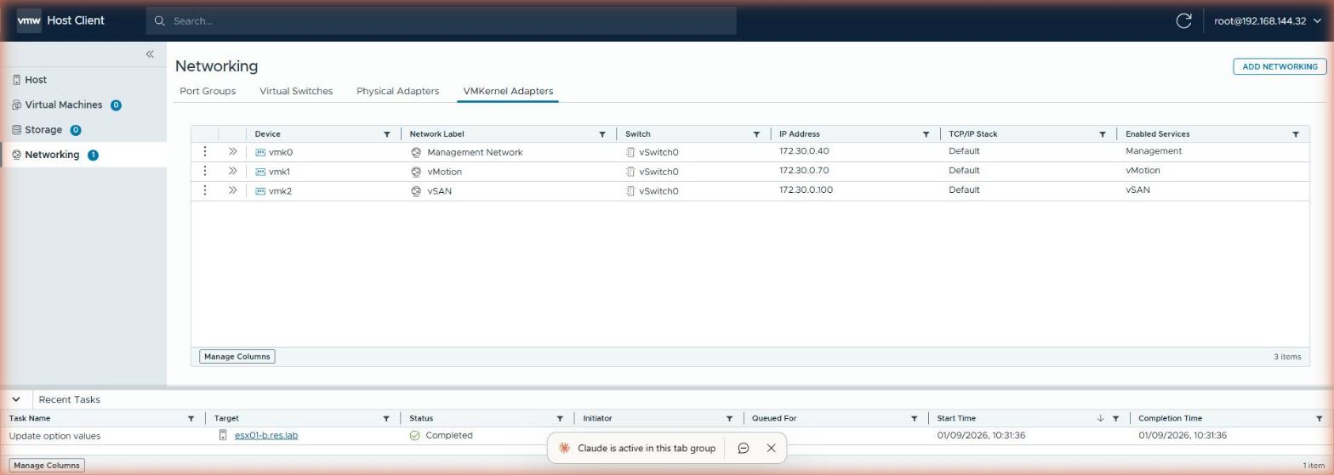This screenshot has width=1334, height=475.
Task: Click the search magnifier icon
Action: coord(159,20)
